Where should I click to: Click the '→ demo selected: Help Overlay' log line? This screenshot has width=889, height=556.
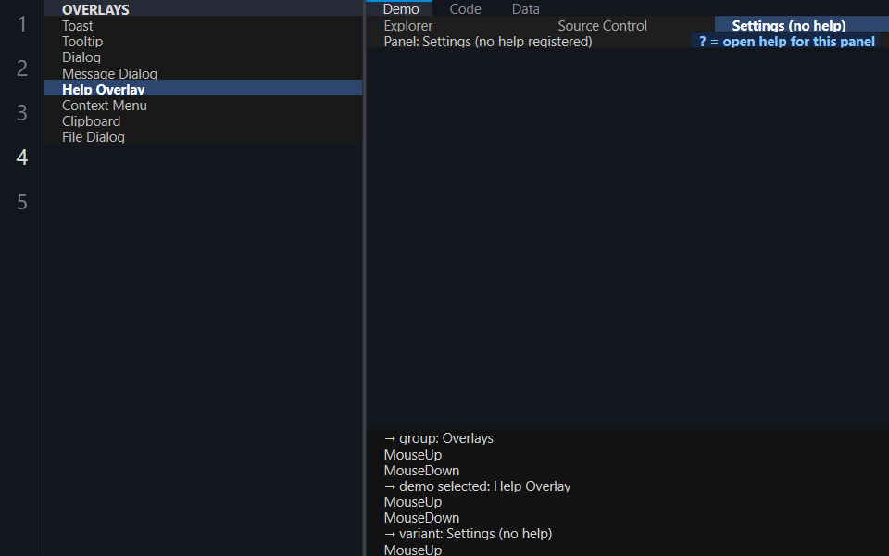(477, 486)
